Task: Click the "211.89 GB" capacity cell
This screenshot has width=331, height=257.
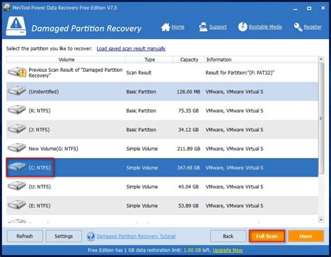Action: (x=189, y=149)
